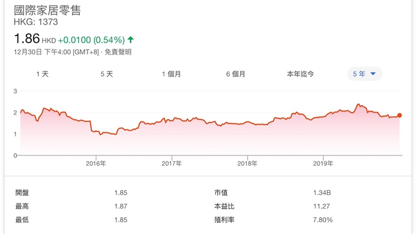The image size is (416, 234).
Task: Click the 2017年 axis label
Action: 171,164
